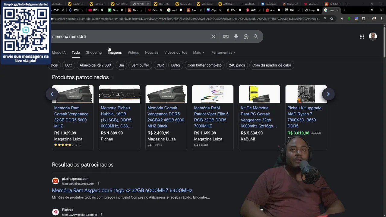Show the previous sponsored products
Image resolution: width=386 pixels, height=217 pixels.
click(52, 94)
